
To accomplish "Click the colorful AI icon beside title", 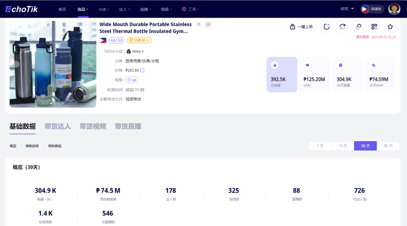I will [x=208, y=25].
